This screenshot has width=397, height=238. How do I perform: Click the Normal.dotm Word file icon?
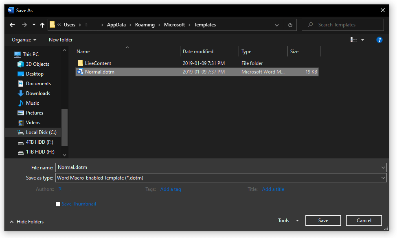(x=80, y=72)
